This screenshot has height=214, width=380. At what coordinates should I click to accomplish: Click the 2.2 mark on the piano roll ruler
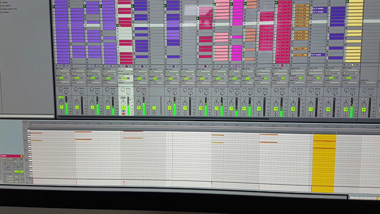pyautogui.click(x=88, y=123)
